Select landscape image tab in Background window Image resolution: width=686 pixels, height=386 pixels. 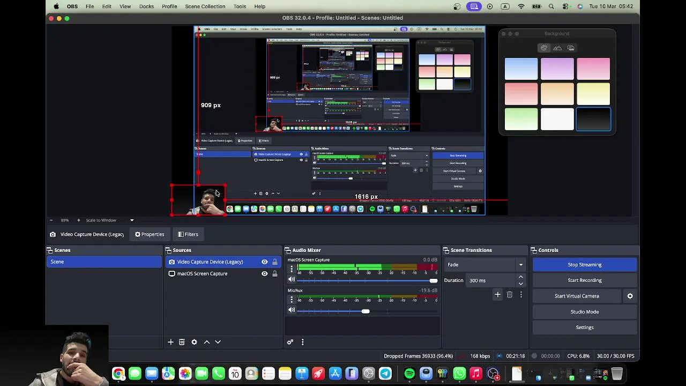coord(557,48)
